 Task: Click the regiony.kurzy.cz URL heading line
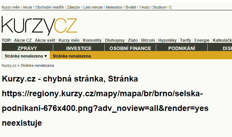click(102, 94)
